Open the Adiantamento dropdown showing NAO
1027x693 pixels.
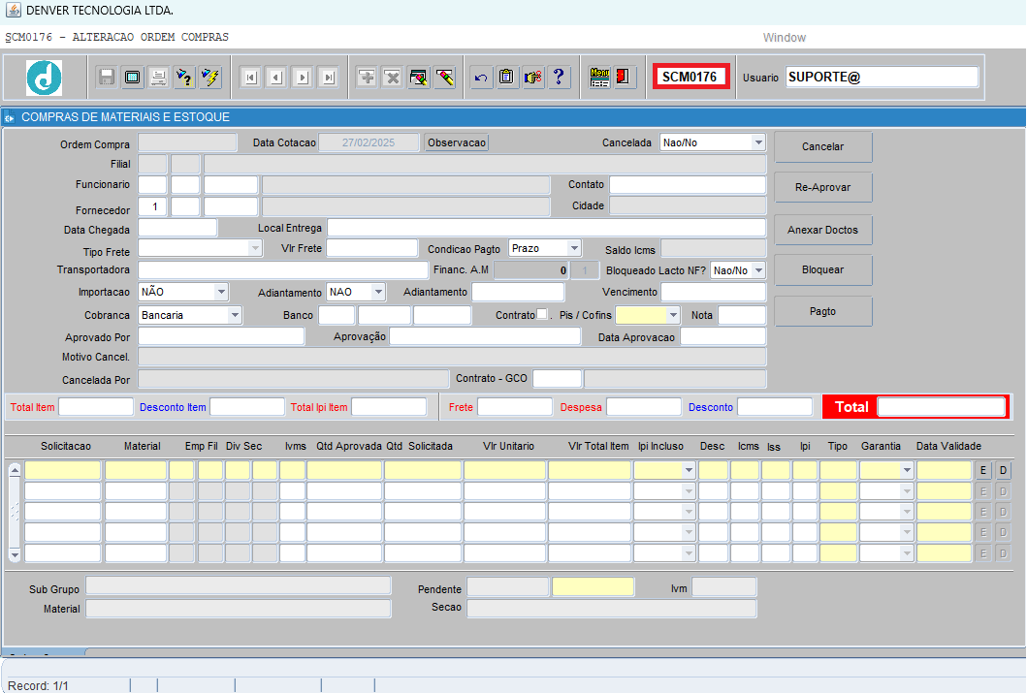pos(378,291)
